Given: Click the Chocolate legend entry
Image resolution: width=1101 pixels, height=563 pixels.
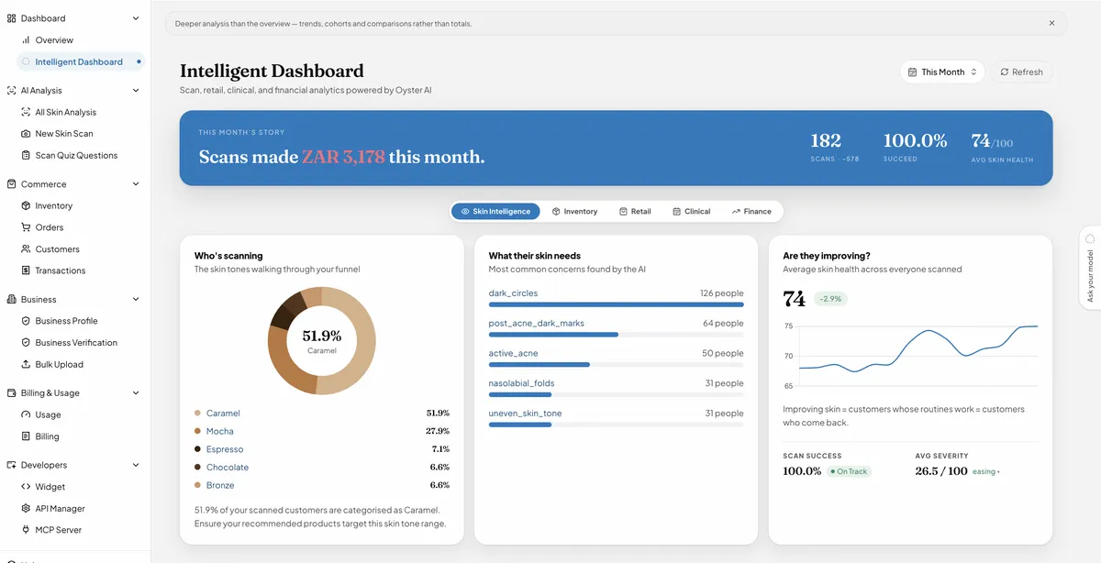Looking at the screenshot, I should click(x=228, y=468).
